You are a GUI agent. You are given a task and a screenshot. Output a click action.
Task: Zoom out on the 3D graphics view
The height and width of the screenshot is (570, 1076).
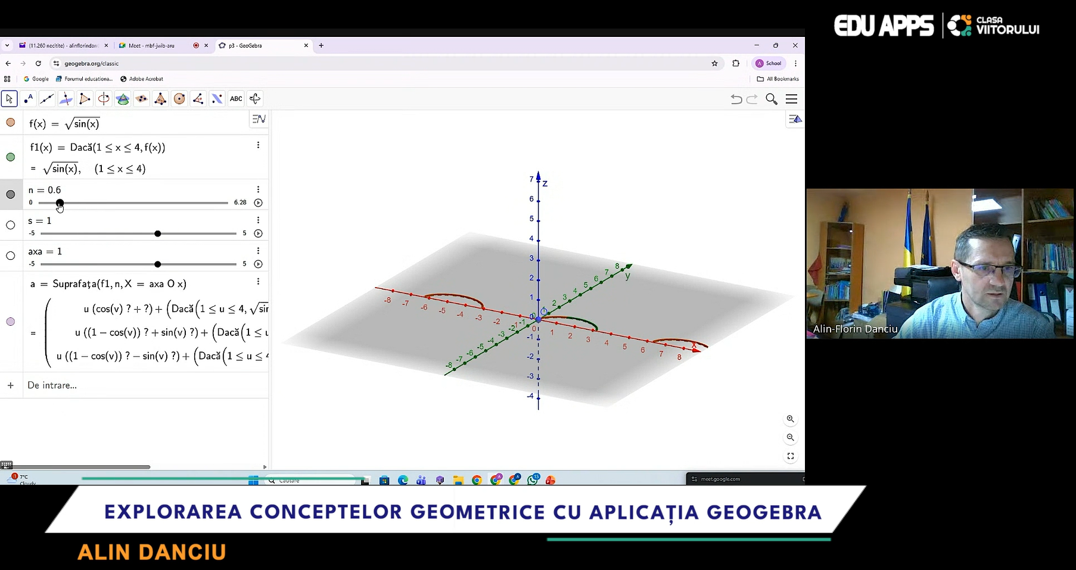click(791, 438)
